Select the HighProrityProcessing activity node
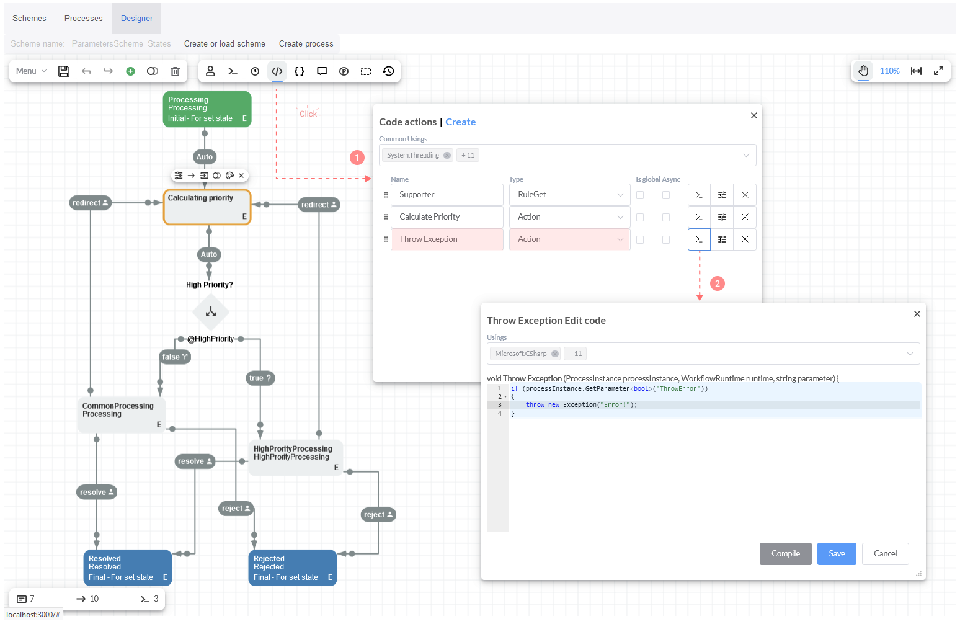Viewport: 960px width, 624px height. (x=296, y=458)
